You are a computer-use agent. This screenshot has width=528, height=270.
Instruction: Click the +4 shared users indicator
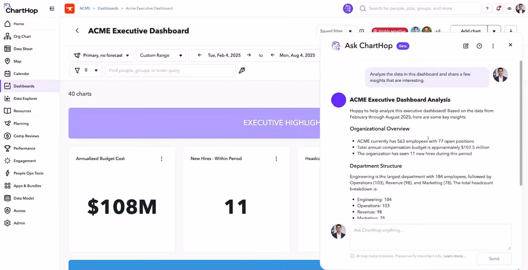438,31
